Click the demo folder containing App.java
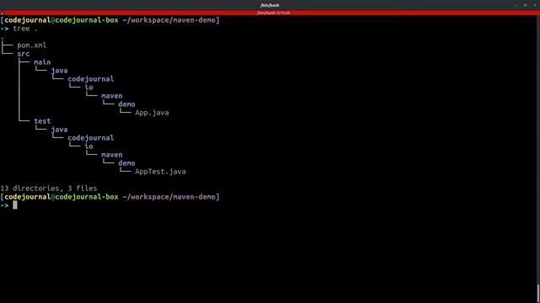540x303 pixels. [127, 104]
